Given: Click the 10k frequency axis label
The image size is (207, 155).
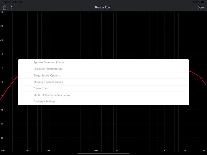Looking at the screenshot, I should [x=185, y=150].
